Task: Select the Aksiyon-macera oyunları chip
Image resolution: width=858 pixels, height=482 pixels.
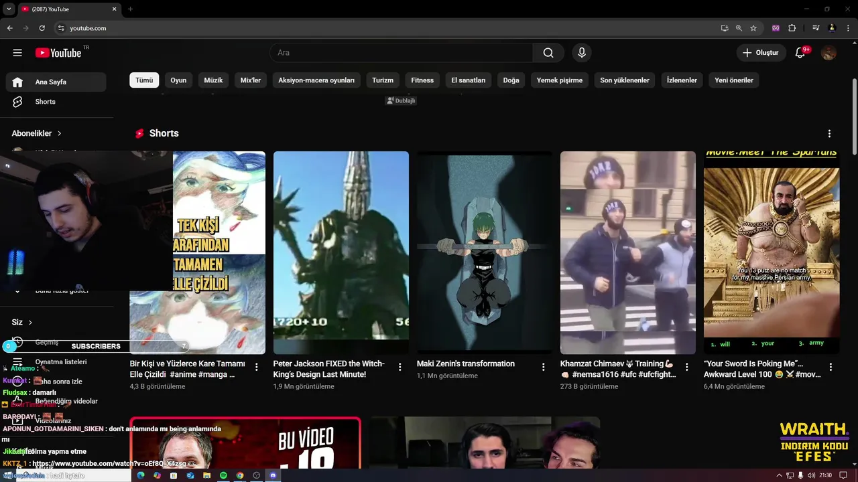Action: click(x=316, y=80)
